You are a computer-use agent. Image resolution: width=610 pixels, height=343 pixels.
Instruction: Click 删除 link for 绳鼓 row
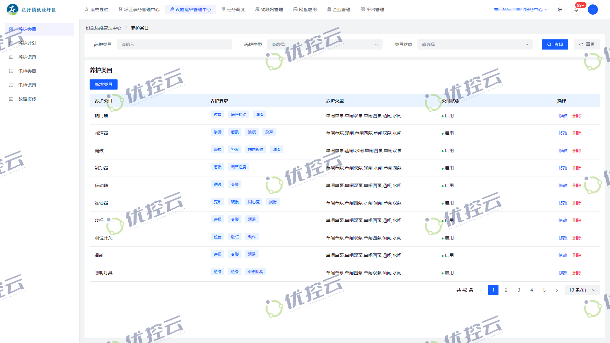577,151
